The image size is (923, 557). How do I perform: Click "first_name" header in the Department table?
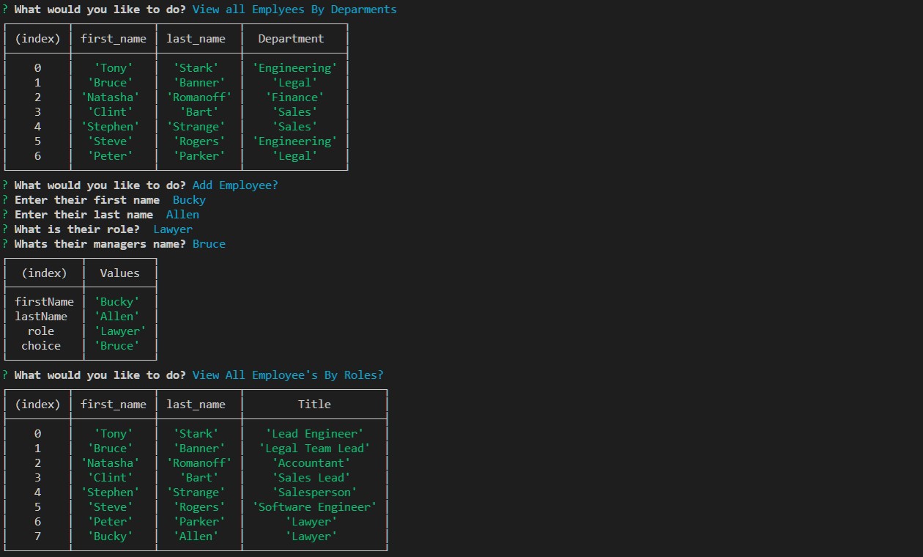click(x=113, y=38)
